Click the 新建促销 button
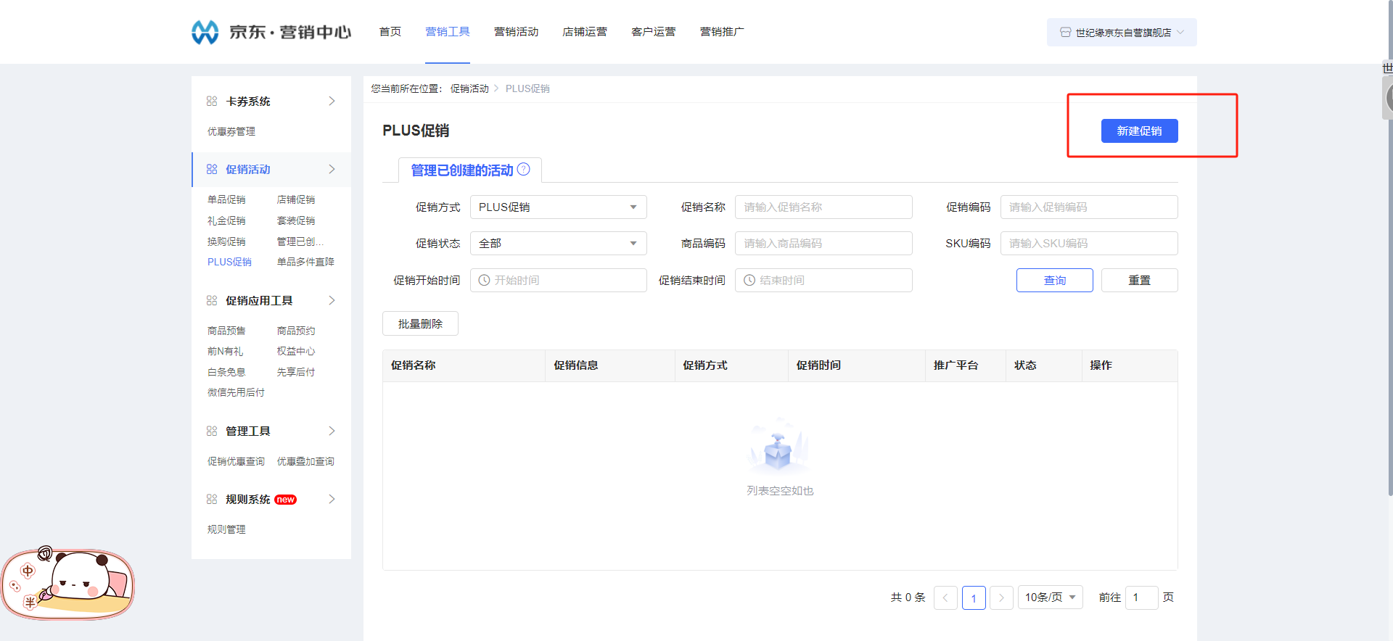1393x641 pixels. point(1139,131)
